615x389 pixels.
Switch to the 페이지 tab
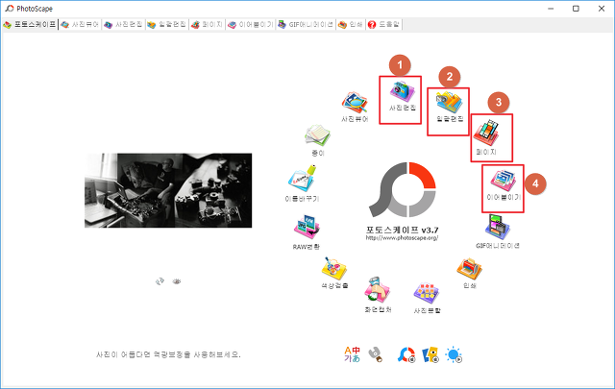(208, 24)
